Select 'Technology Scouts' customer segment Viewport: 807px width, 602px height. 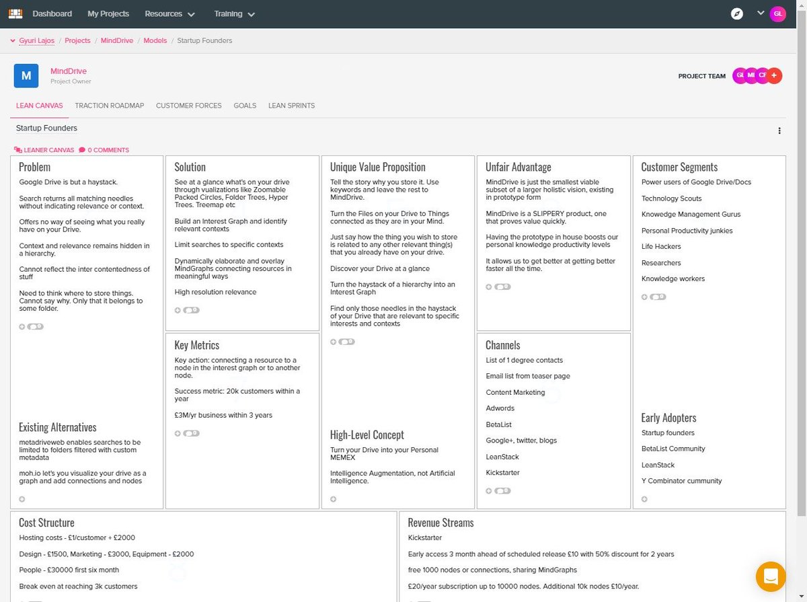671,198
